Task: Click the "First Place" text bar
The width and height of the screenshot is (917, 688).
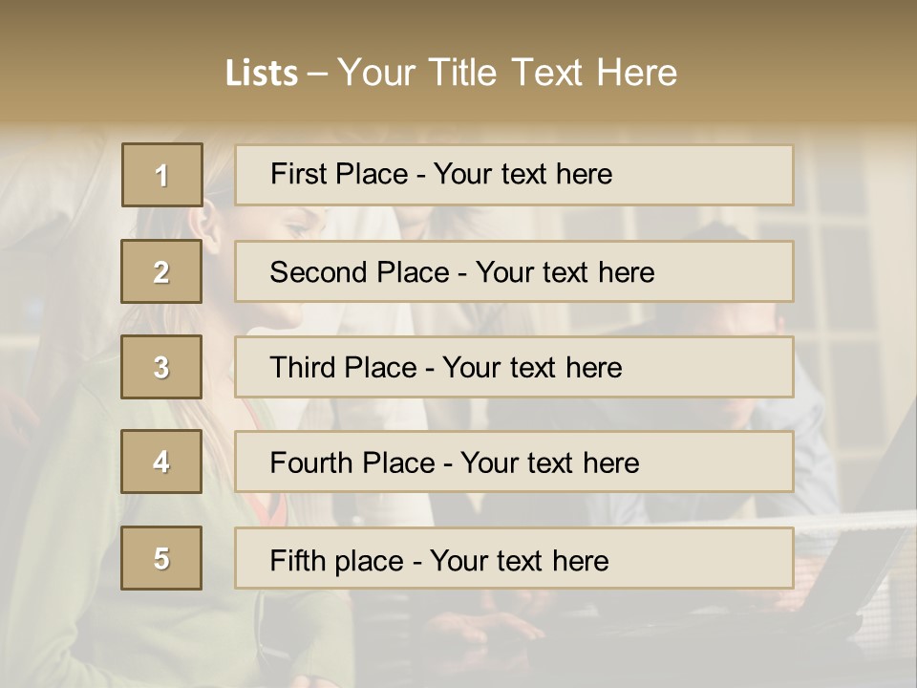Action: pos(514,175)
